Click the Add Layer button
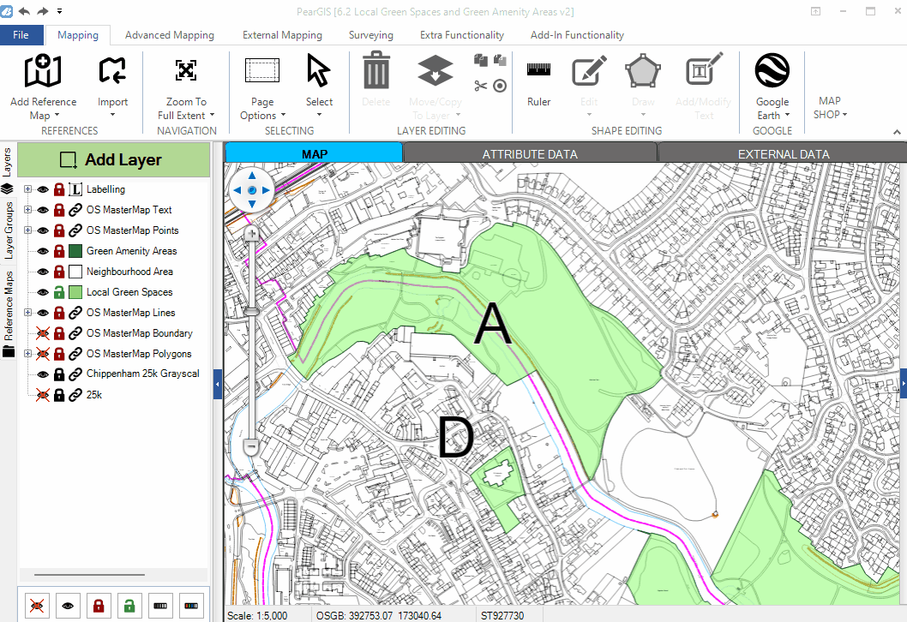Image resolution: width=907 pixels, height=622 pixels. pos(113,159)
